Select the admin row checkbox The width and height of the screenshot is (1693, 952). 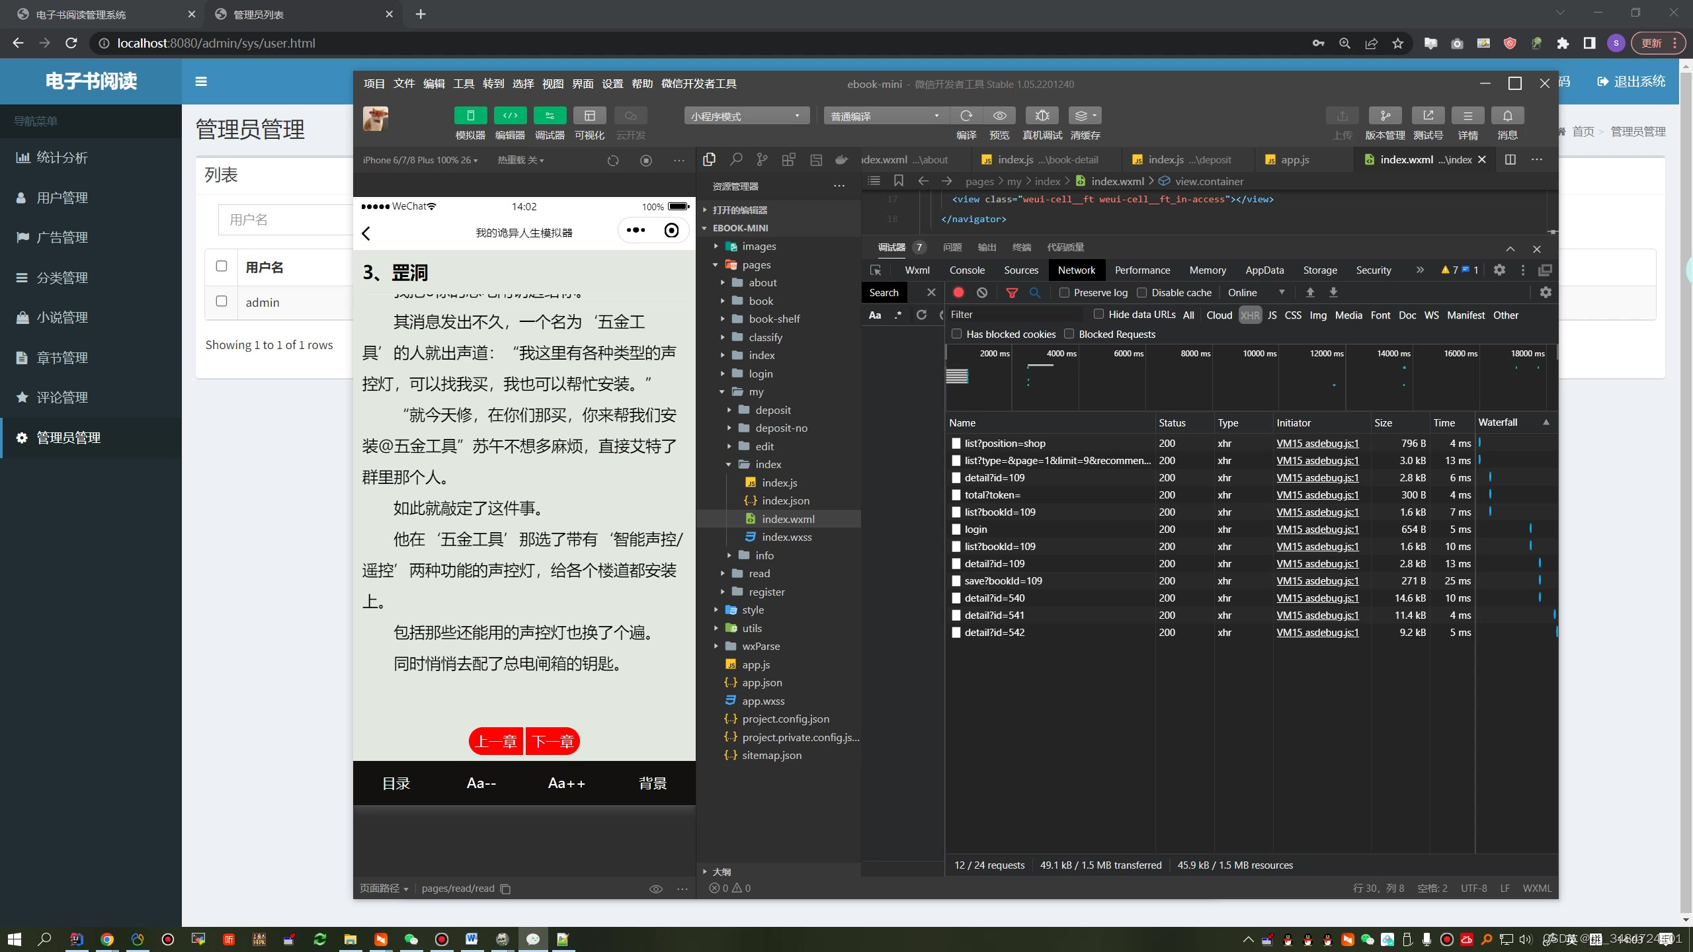point(222,301)
